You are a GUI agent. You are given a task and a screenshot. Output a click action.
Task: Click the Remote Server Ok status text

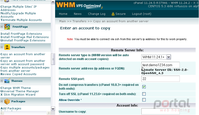[165, 71]
